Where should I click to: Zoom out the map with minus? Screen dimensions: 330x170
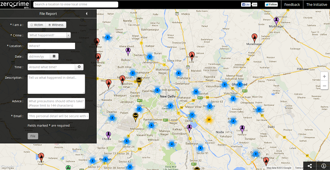(x=324, y=86)
